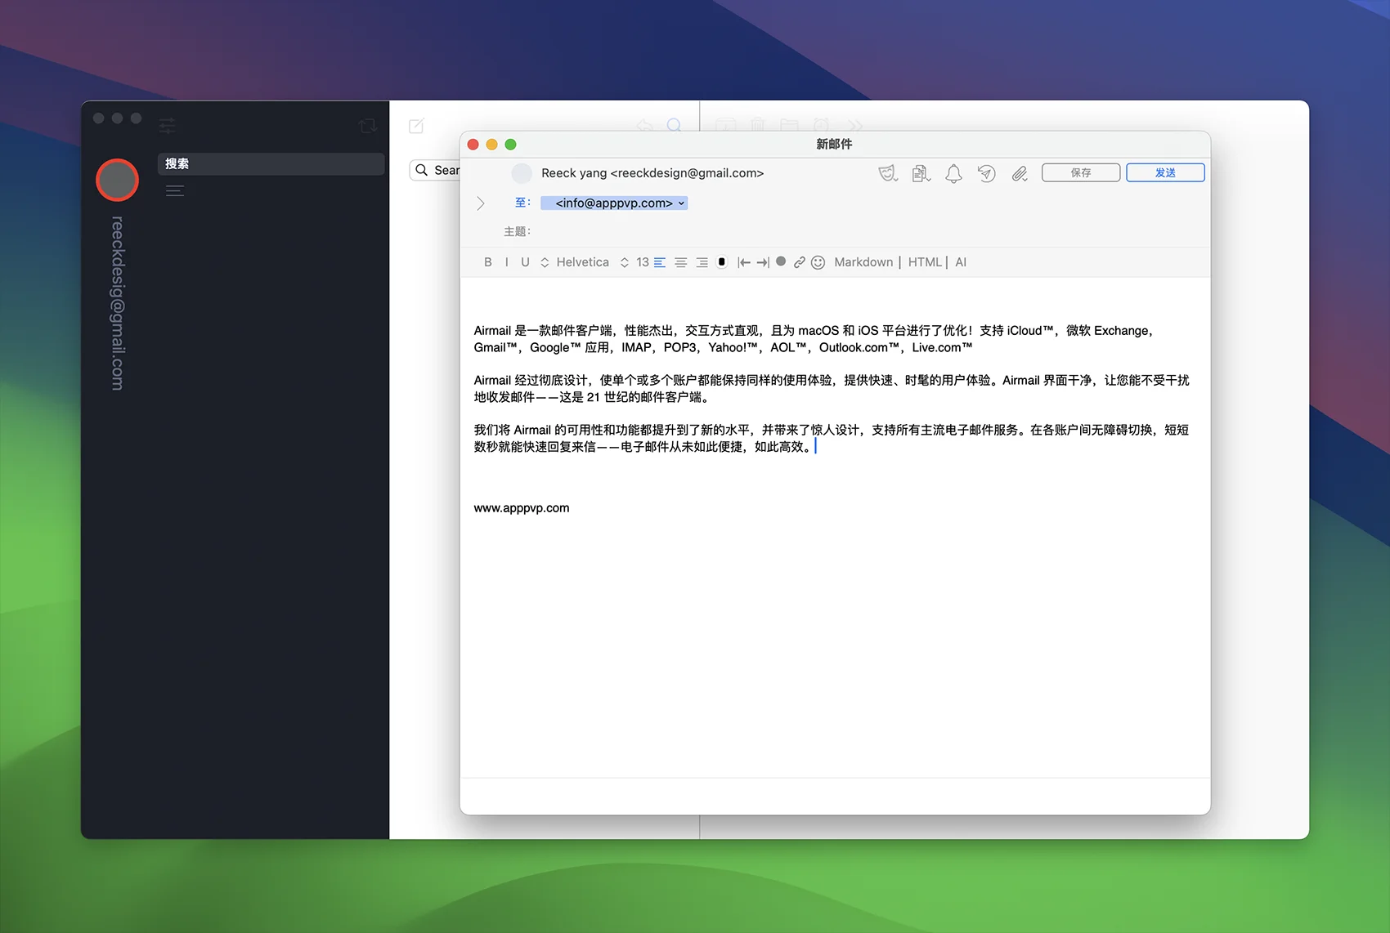
Task: Switch the editor to Markdown mode
Action: [x=863, y=262]
